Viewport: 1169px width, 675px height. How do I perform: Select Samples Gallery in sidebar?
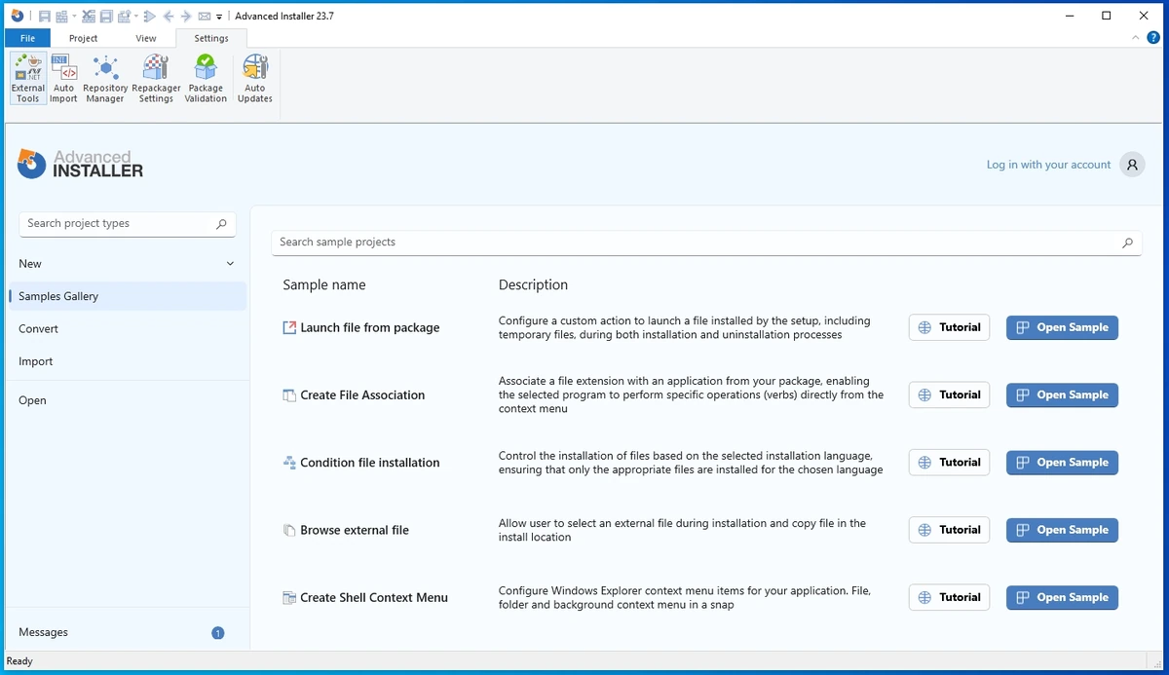127,296
